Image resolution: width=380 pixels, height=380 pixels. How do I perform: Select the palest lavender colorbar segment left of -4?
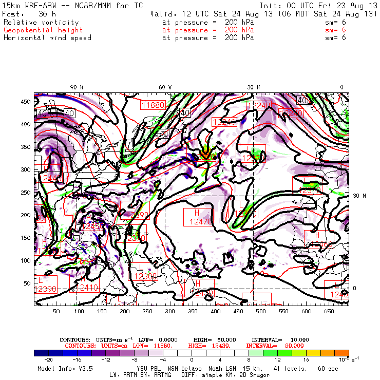click(x=156, y=353)
